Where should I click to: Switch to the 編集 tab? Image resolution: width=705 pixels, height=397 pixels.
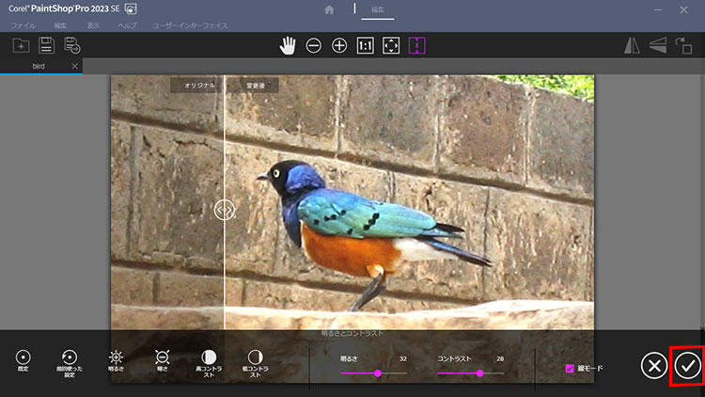coord(377,9)
